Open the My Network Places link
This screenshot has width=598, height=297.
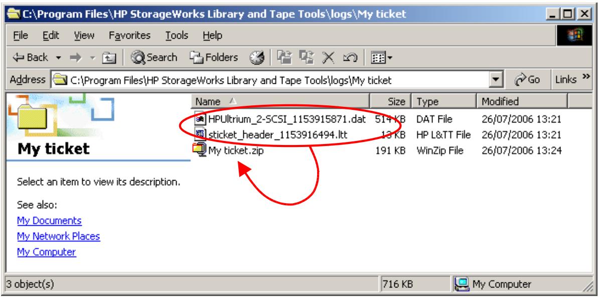[58, 236]
